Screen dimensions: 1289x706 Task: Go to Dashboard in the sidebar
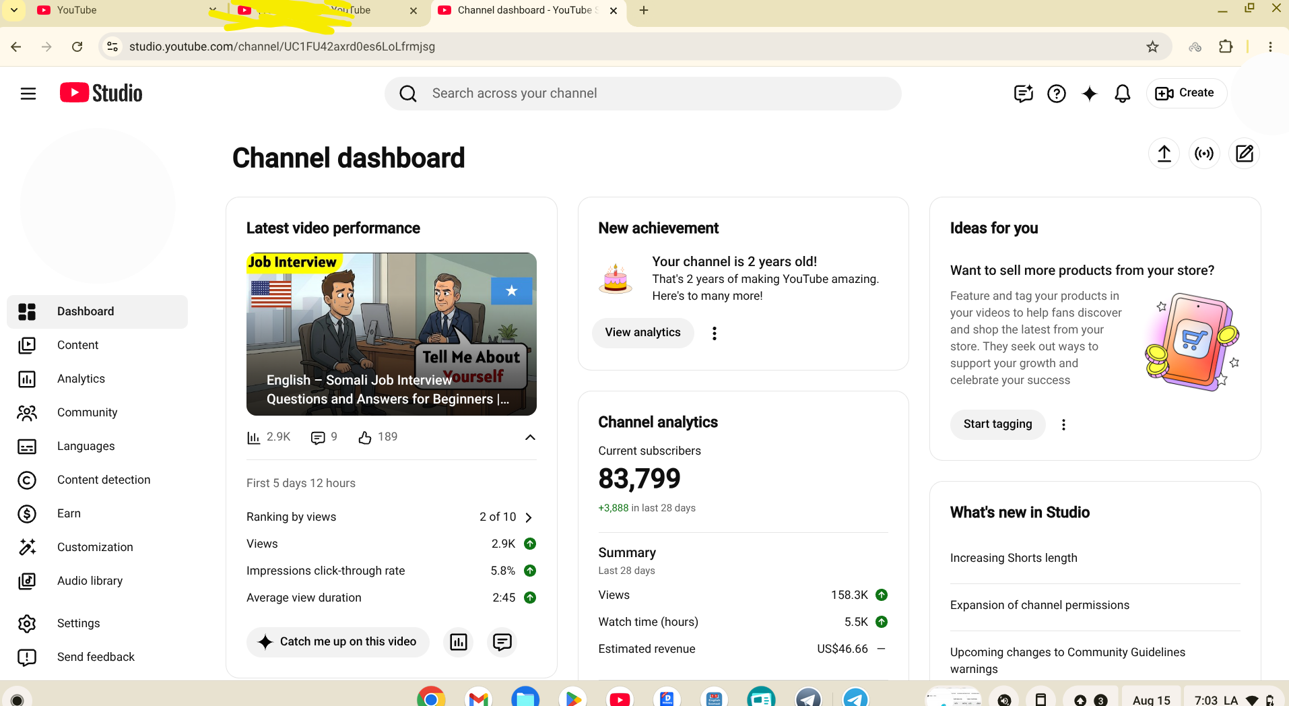tap(97, 312)
